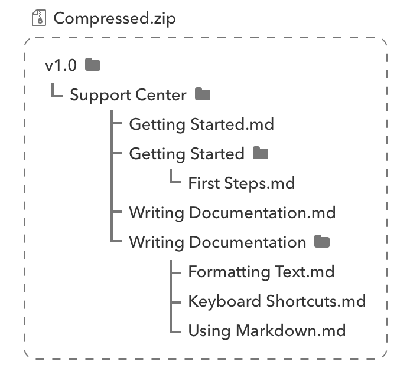The image size is (410, 375).
Task: Select the Keyboard Shortcuts.md file
Action: pyautogui.click(x=276, y=301)
